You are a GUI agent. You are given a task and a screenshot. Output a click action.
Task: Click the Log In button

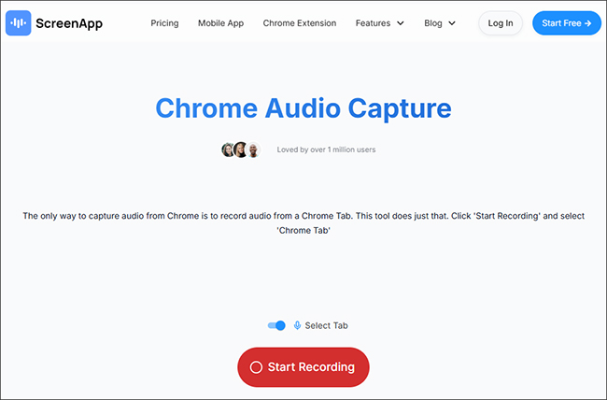pos(501,23)
